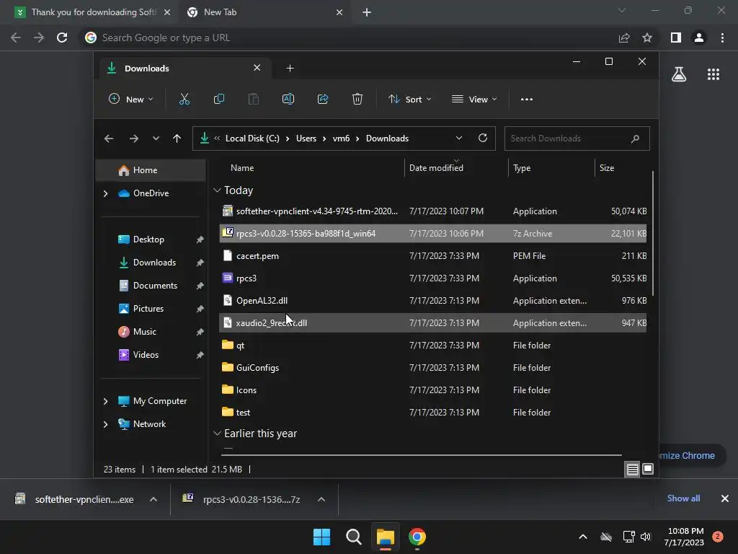Expand OneDrive in navigation pane
The height and width of the screenshot is (554, 738).
(105, 193)
